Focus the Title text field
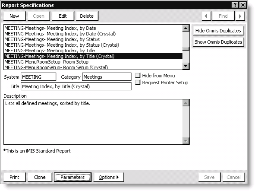Image resolution: width=255 pixels, height=191 pixels. tap(76, 86)
